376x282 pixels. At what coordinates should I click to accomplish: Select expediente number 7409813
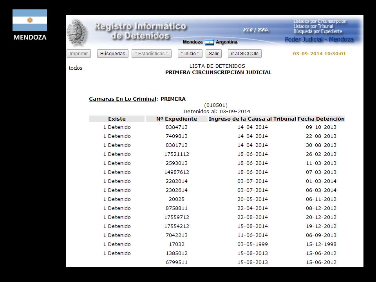point(177,136)
